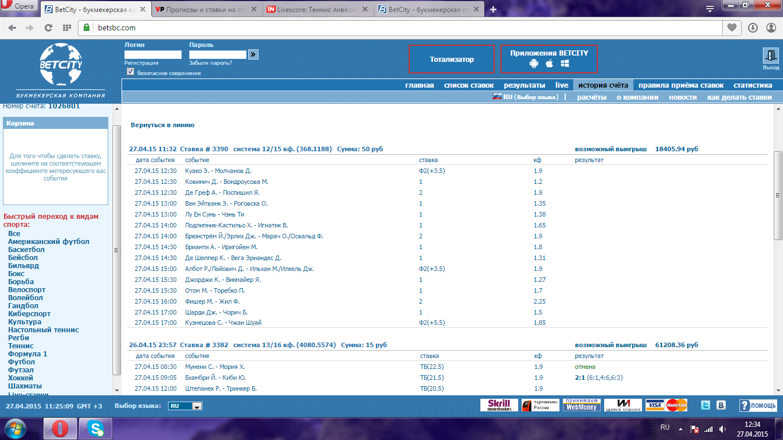Open the результаты menu item

tap(524, 85)
